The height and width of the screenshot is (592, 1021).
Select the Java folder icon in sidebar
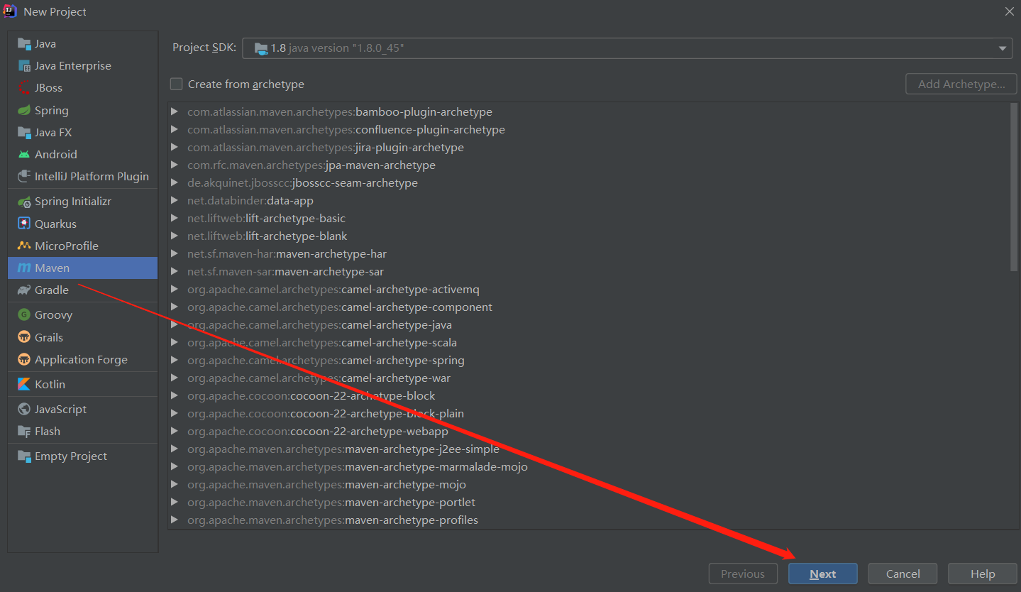(24, 44)
